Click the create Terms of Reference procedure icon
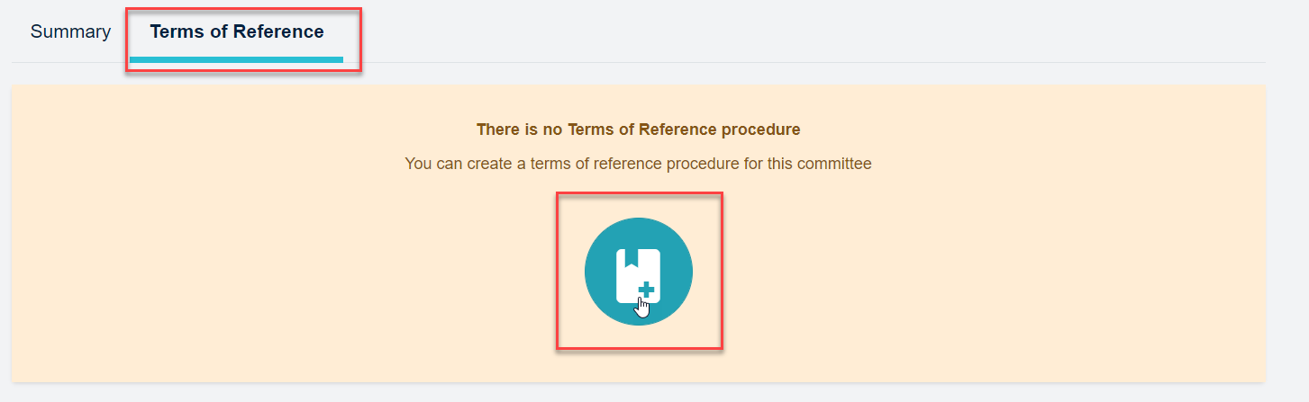 click(x=638, y=272)
